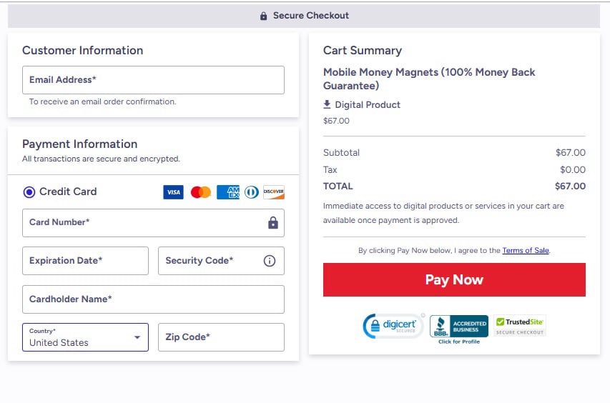Select the Cardholder Name input
Screen dimensions: 610x403
click(153, 299)
